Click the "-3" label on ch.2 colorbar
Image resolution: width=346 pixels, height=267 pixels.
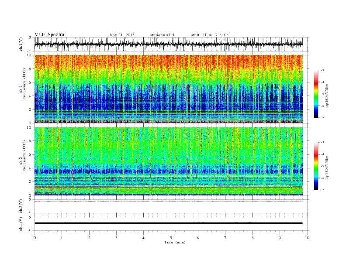(322, 142)
